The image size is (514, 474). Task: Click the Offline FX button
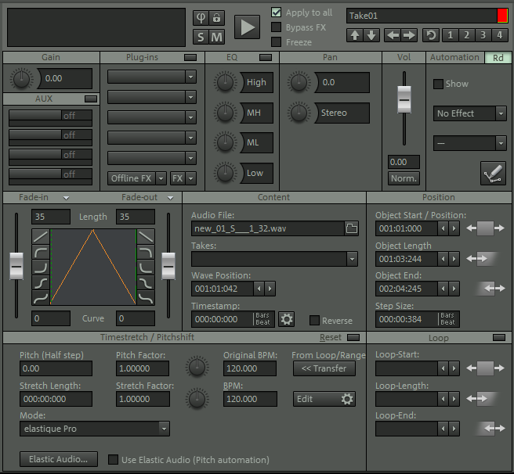(132, 178)
